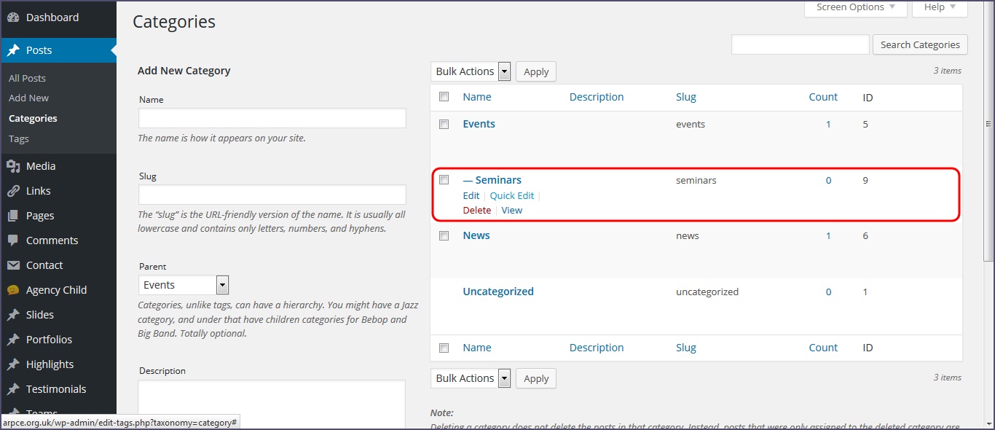Tick the Seminars category checkbox
The image size is (995, 430).
[x=444, y=180]
